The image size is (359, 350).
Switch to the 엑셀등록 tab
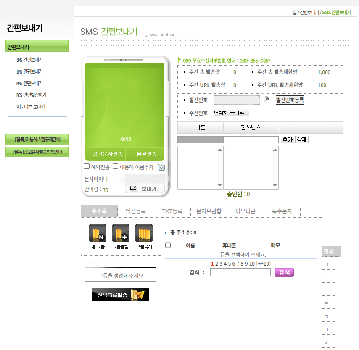[x=136, y=211]
